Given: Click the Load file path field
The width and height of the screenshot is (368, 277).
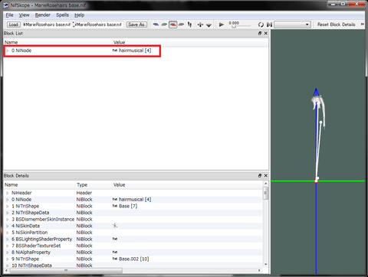Looking at the screenshot, I should click(x=47, y=24).
